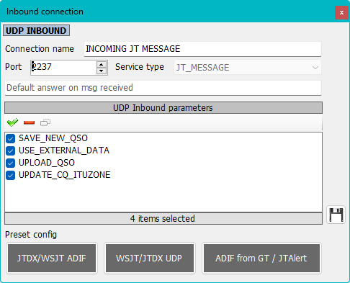Apply WSJT/JTDX UDP preset
The height and width of the screenshot is (283, 350).
(x=150, y=259)
